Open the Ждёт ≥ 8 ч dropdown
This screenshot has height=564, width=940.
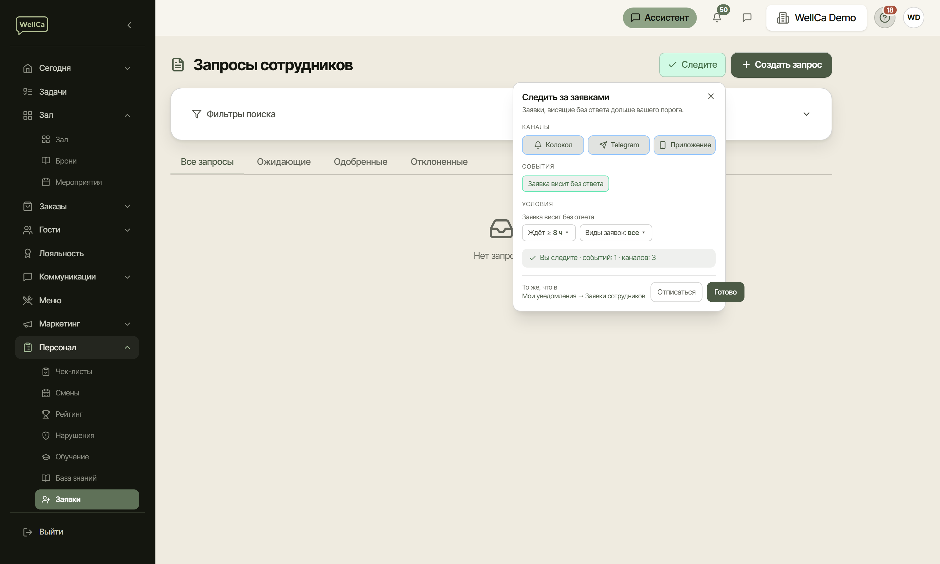[549, 232]
